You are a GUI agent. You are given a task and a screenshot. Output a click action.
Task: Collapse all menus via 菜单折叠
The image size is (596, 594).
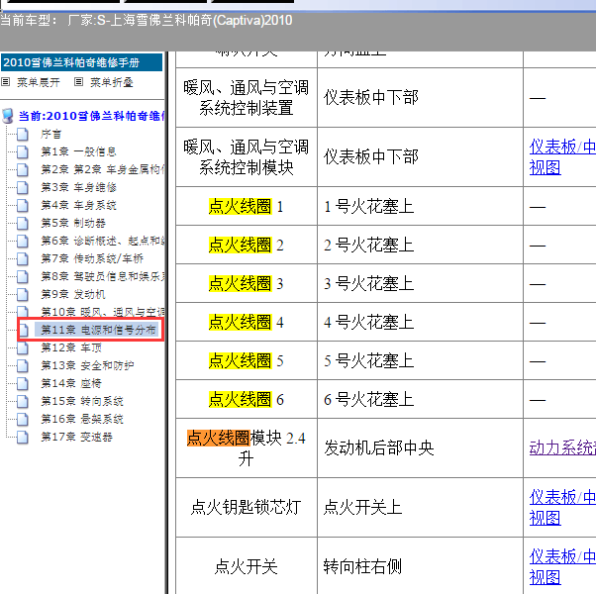coord(112,82)
